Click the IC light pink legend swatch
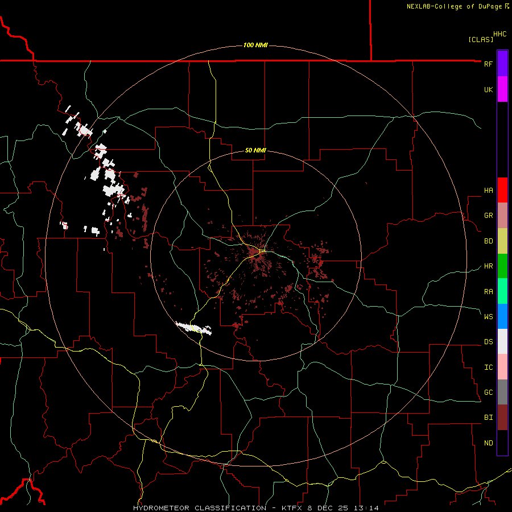 click(502, 367)
